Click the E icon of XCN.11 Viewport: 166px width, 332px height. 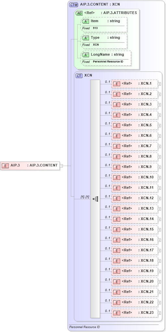[x=117, y=188]
